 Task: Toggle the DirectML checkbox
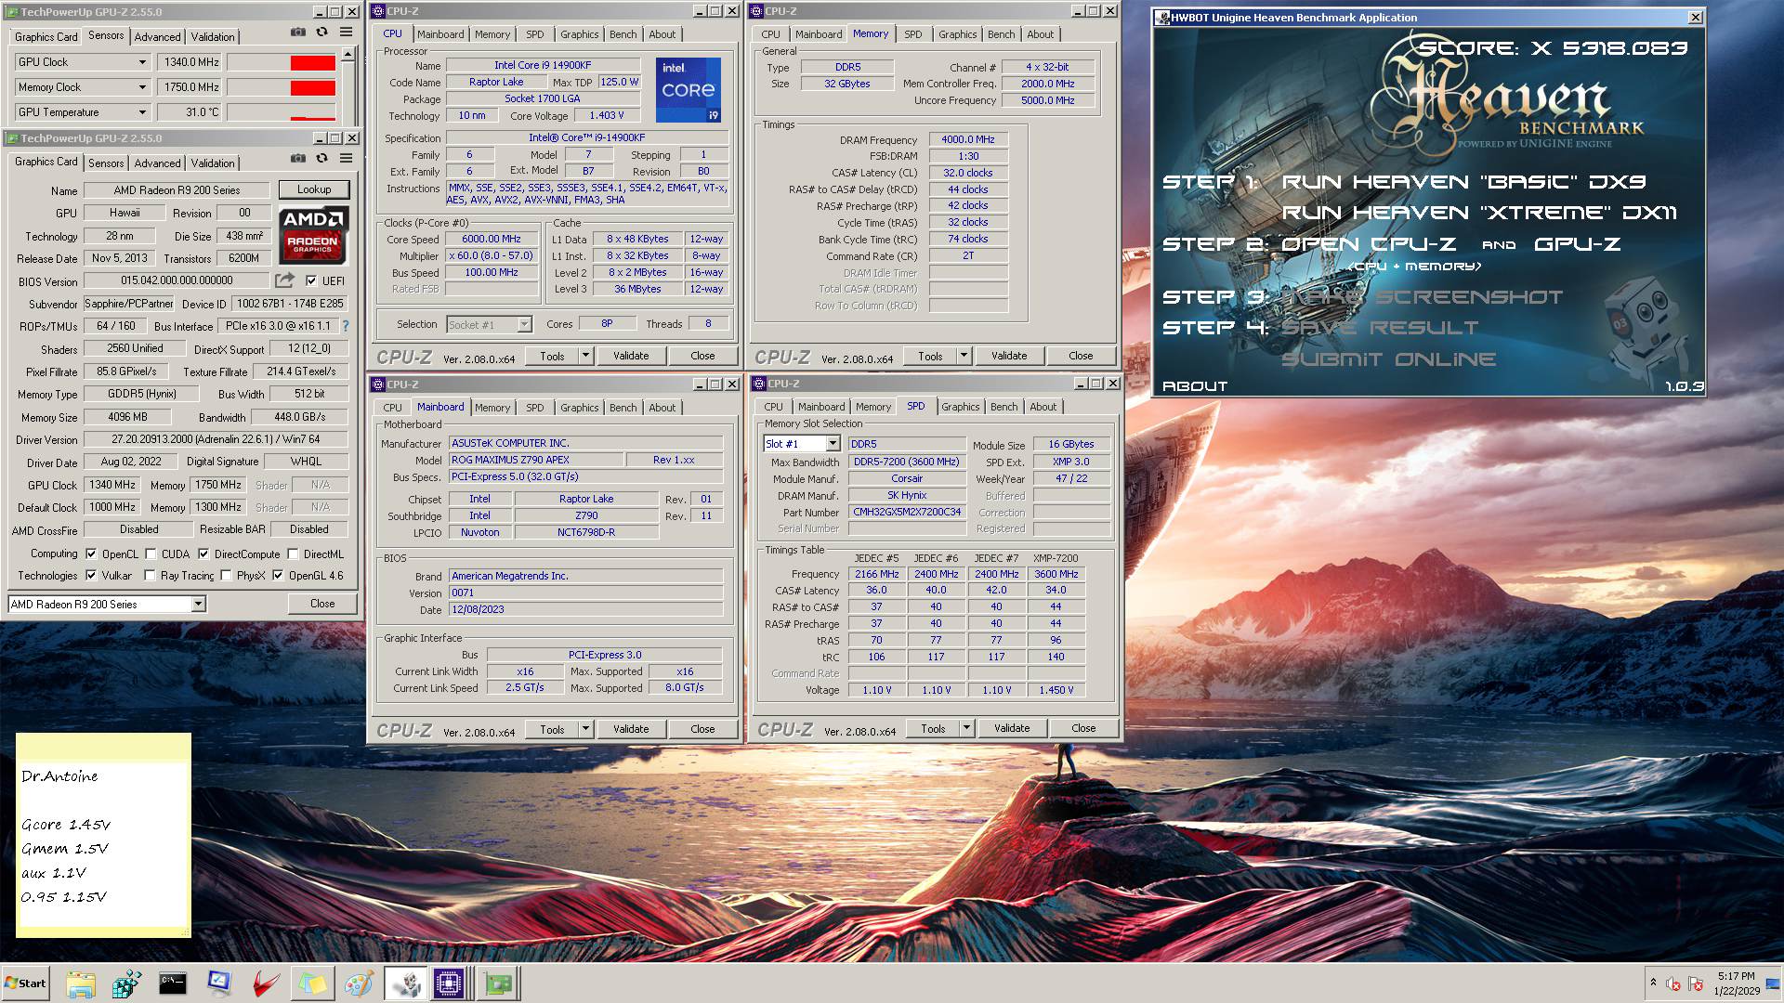click(x=293, y=554)
